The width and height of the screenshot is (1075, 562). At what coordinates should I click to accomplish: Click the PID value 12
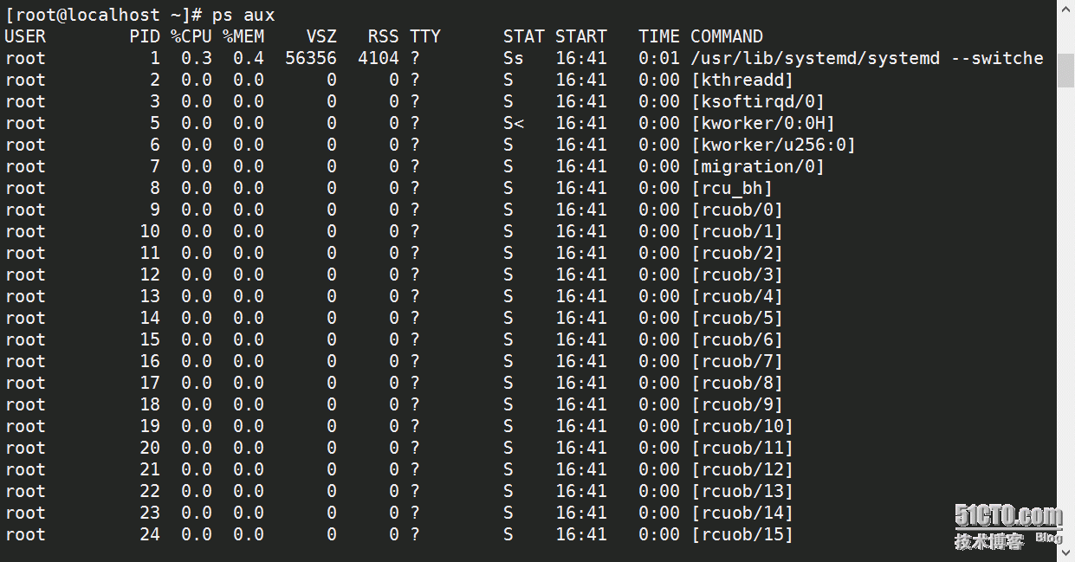click(x=150, y=275)
